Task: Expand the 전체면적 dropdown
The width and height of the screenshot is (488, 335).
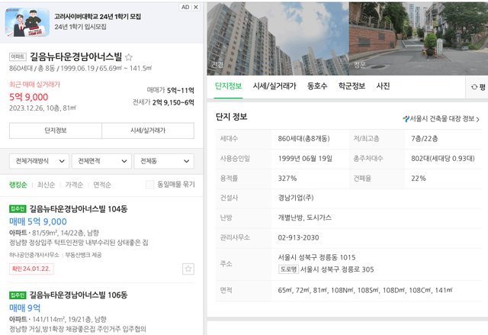Action: [101, 161]
